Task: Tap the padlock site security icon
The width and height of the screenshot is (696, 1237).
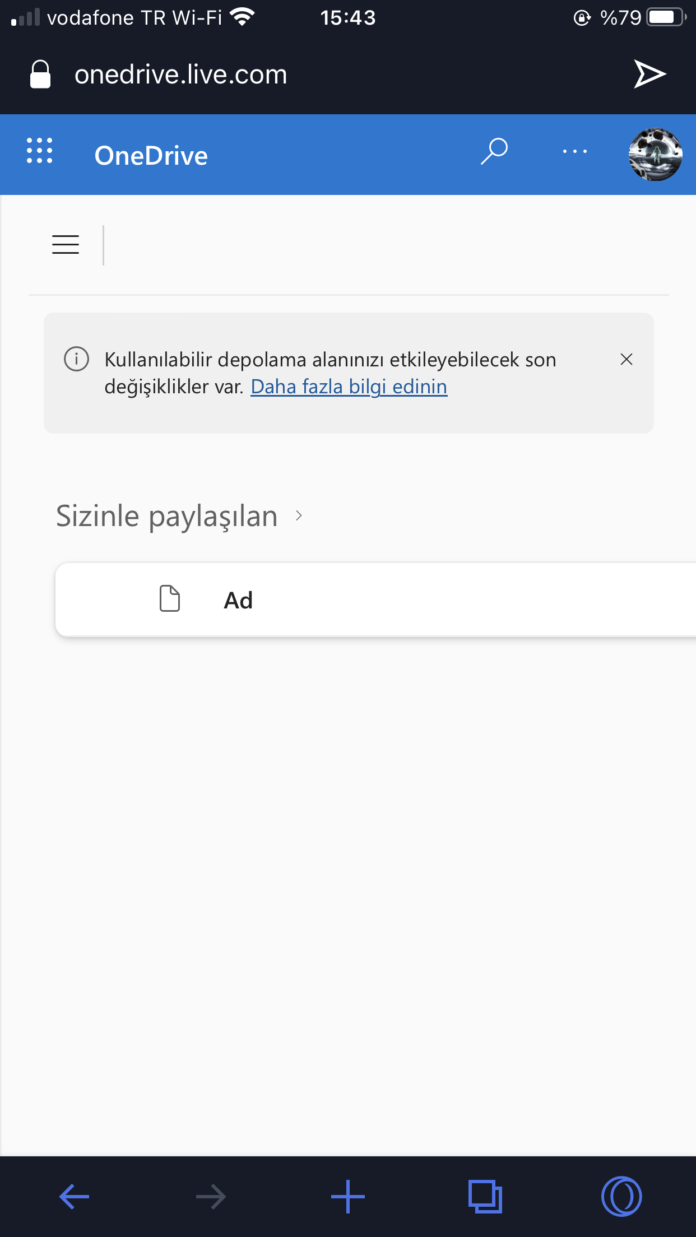Action: tap(40, 75)
